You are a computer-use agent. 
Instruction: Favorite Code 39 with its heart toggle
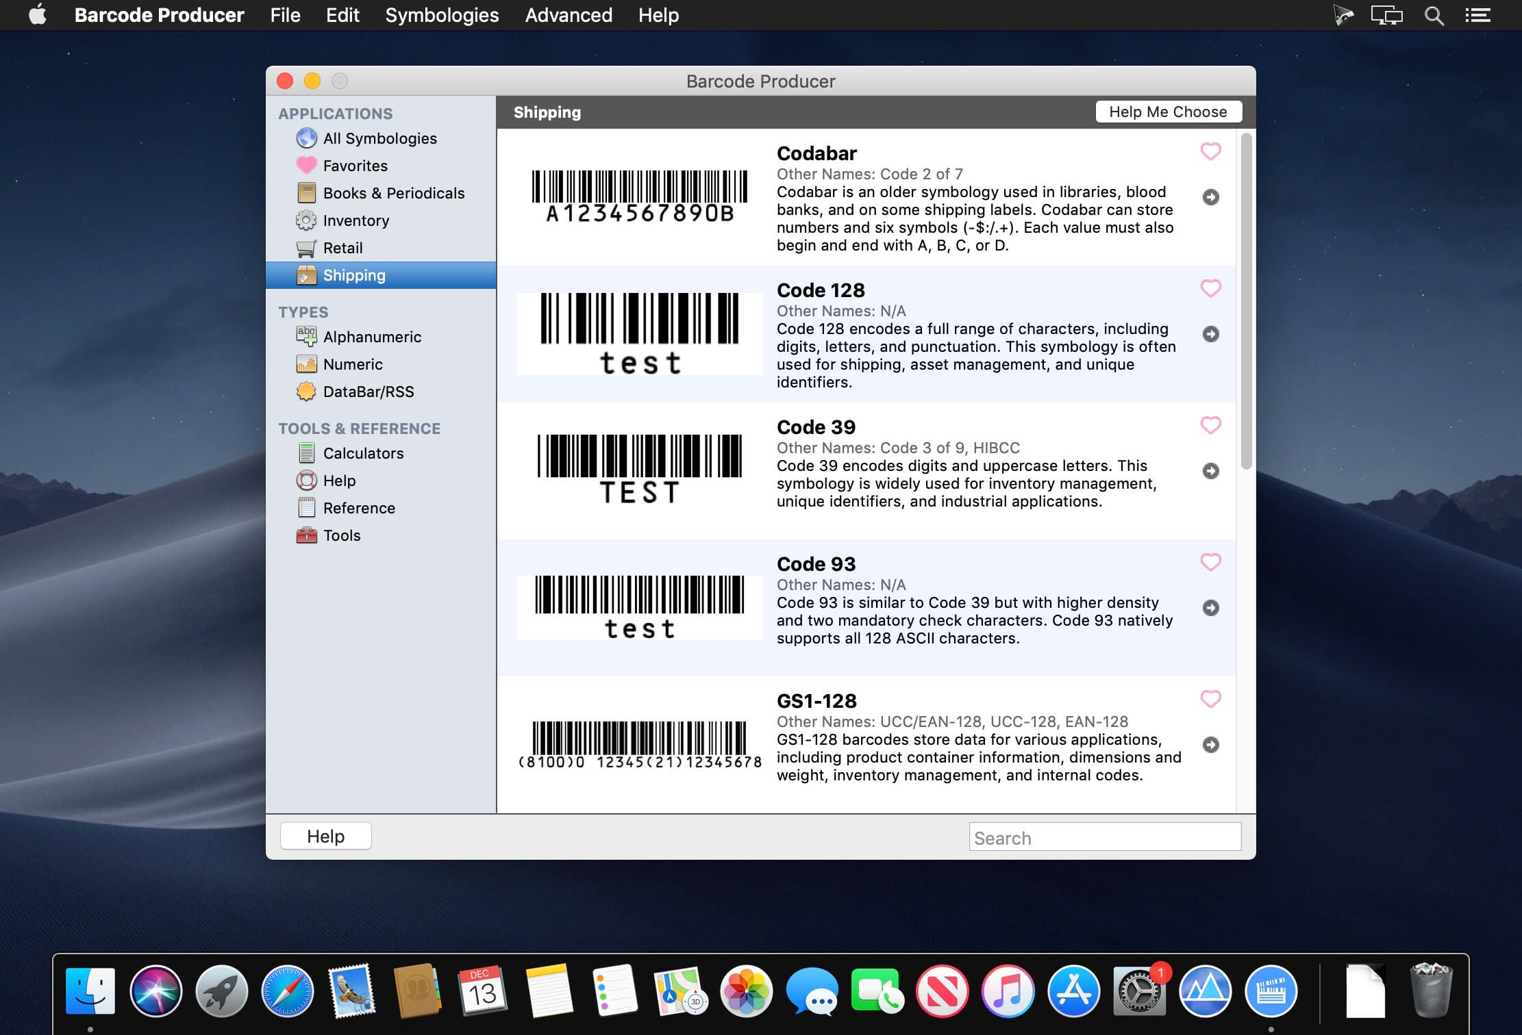coord(1211,425)
